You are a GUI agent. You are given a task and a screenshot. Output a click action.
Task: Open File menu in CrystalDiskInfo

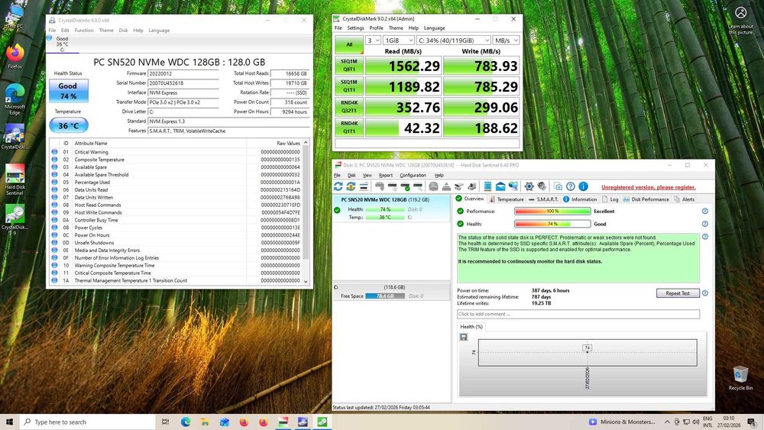[x=52, y=31]
